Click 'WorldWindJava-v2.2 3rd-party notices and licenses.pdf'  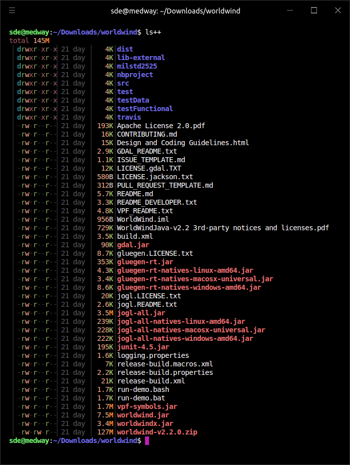click(x=223, y=228)
